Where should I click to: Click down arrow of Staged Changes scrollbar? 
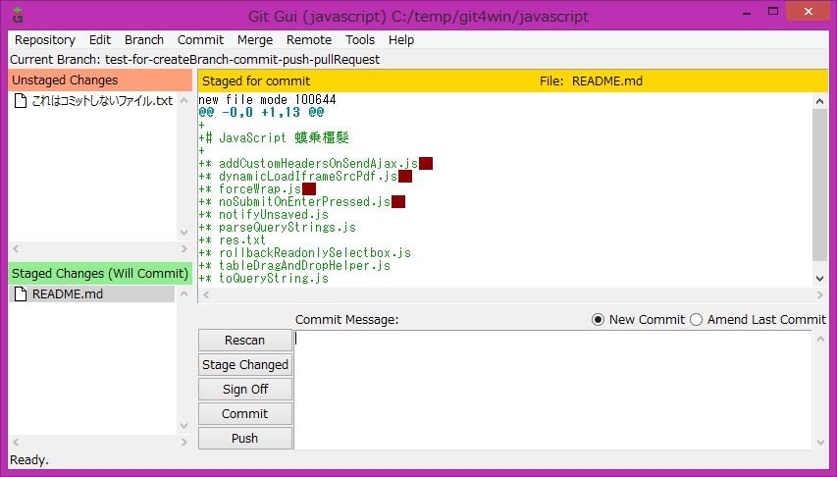click(184, 426)
